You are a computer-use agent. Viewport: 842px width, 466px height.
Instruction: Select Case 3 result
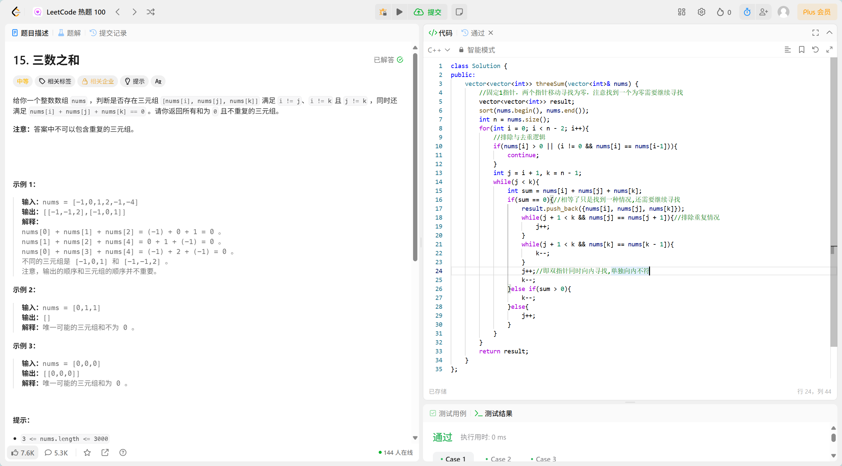pos(543,459)
